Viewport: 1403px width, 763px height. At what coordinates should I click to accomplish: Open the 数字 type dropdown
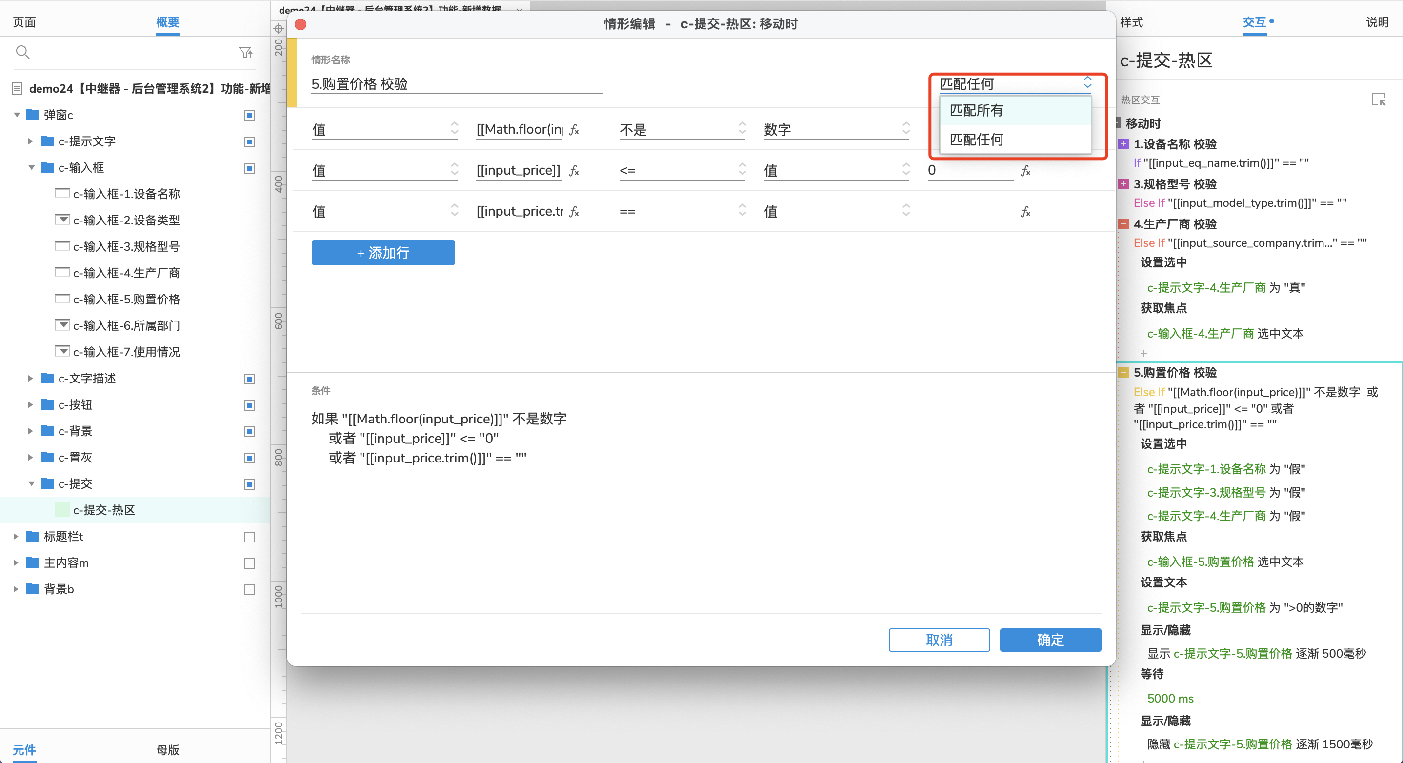tap(837, 130)
